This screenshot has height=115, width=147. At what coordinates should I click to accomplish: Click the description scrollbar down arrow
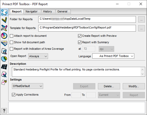(x=143, y=74)
